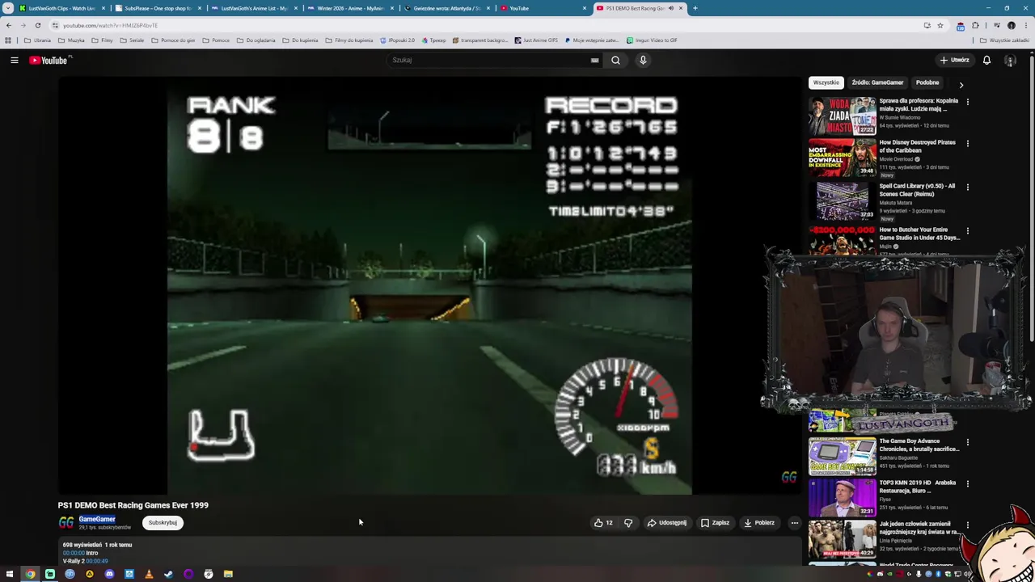1035x582 pixels.
Task: Open options menu for TOP3 KMN 2019 video
Action: click(967, 483)
